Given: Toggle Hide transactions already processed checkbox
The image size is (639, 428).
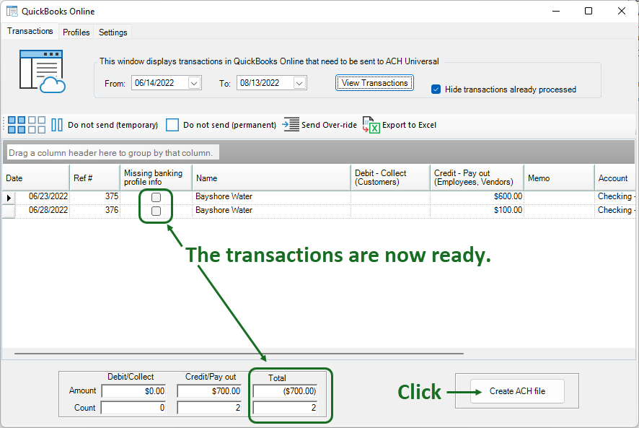Looking at the screenshot, I should (436, 89).
